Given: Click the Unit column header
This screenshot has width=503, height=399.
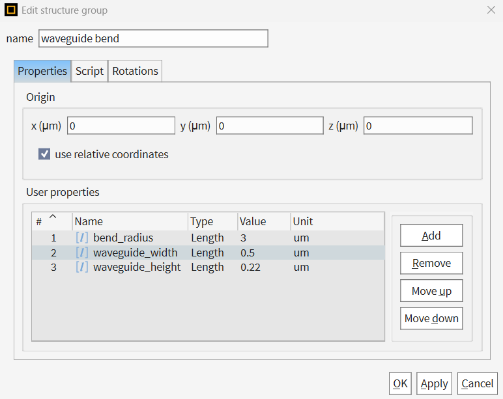Looking at the screenshot, I should (x=338, y=221).
